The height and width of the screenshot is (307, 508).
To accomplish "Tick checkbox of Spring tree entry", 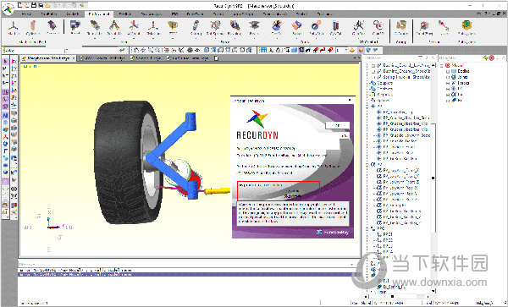I will [x=373, y=77].
